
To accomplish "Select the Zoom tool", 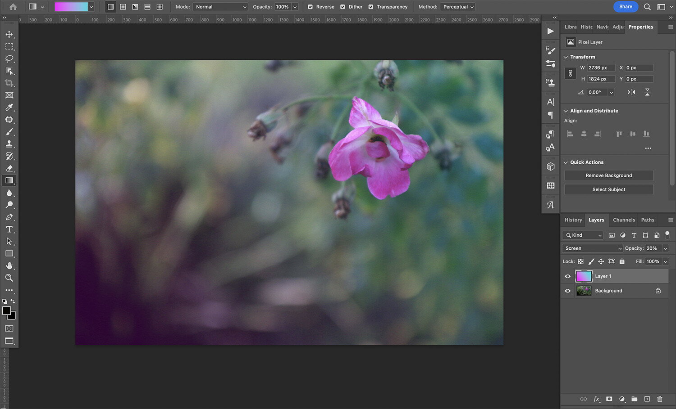I will (9, 278).
